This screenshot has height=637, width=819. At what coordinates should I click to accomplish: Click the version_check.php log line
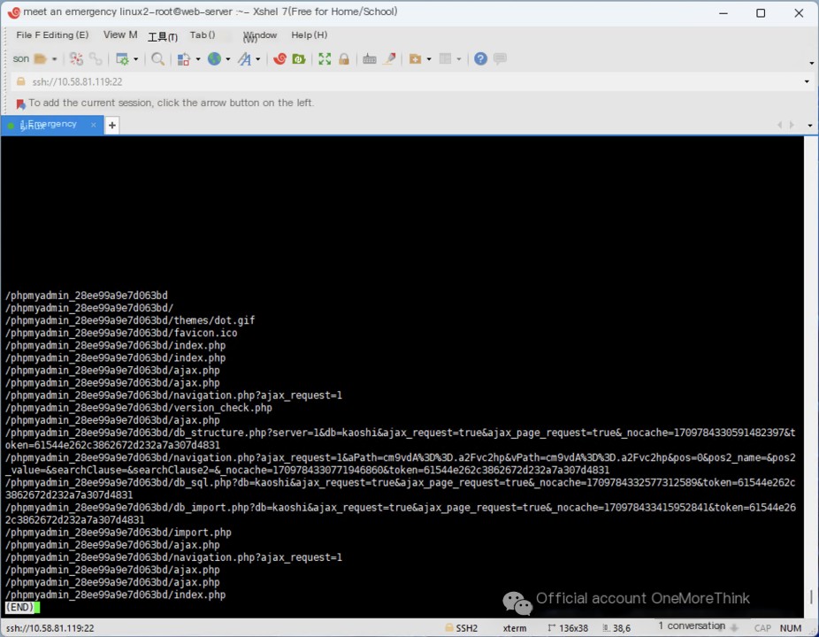tap(139, 408)
